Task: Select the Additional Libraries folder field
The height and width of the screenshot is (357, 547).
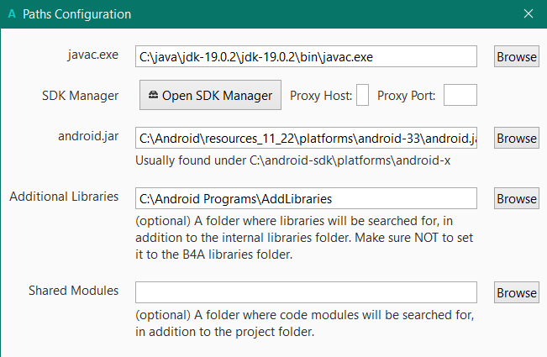Action: (x=306, y=198)
